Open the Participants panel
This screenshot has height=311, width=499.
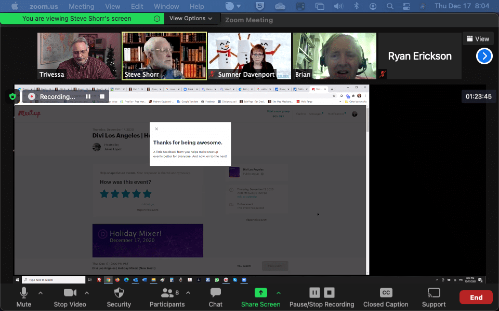[x=167, y=293]
